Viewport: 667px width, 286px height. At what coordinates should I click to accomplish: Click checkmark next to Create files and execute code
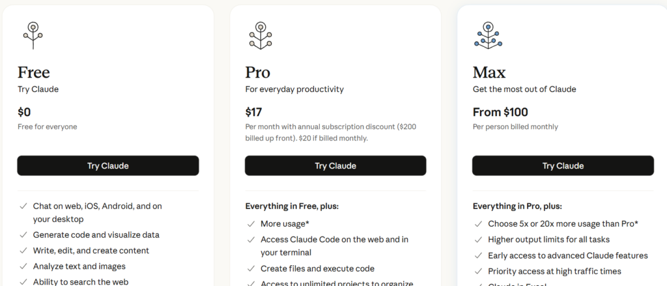coord(251,268)
